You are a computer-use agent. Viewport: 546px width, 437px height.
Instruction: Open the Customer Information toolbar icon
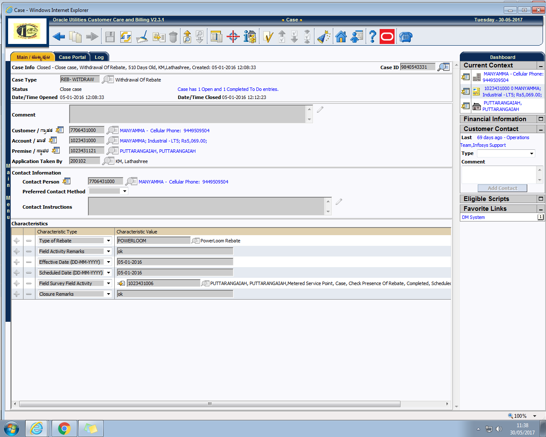tap(250, 37)
